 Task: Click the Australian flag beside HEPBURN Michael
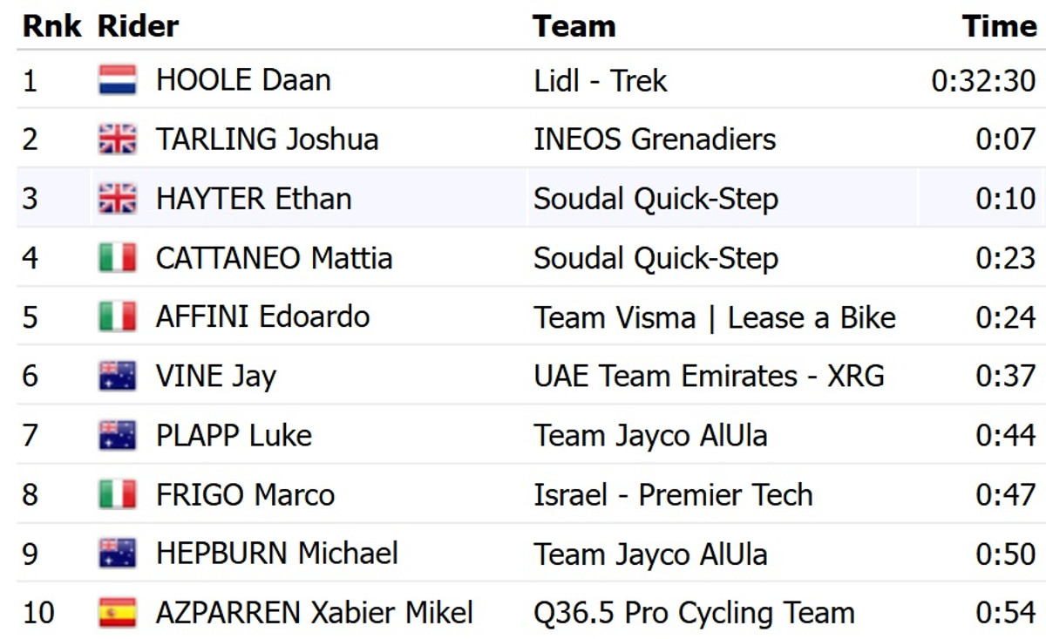117,554
